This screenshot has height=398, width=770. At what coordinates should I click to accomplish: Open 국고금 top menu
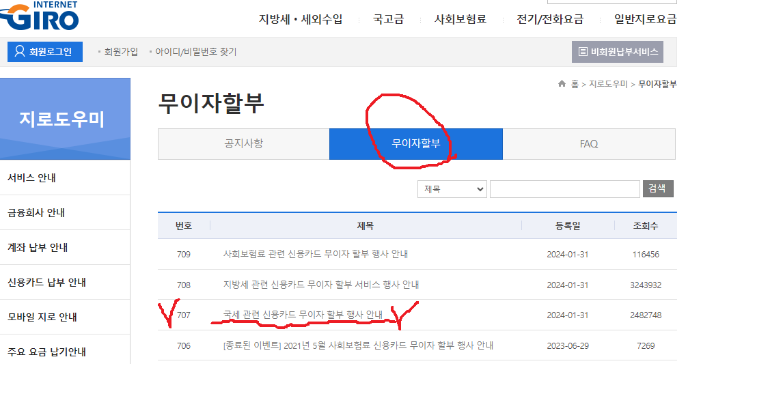[x=389, y=19]
